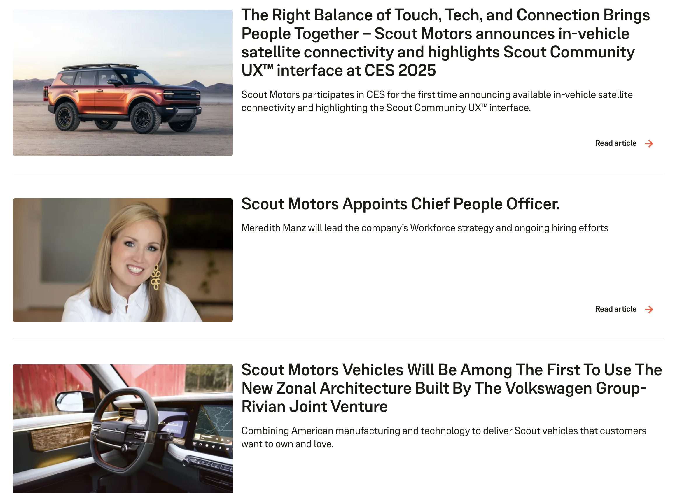Open the steering wheel interior thumbnail

pyautogui.click(x=123, y=428)
